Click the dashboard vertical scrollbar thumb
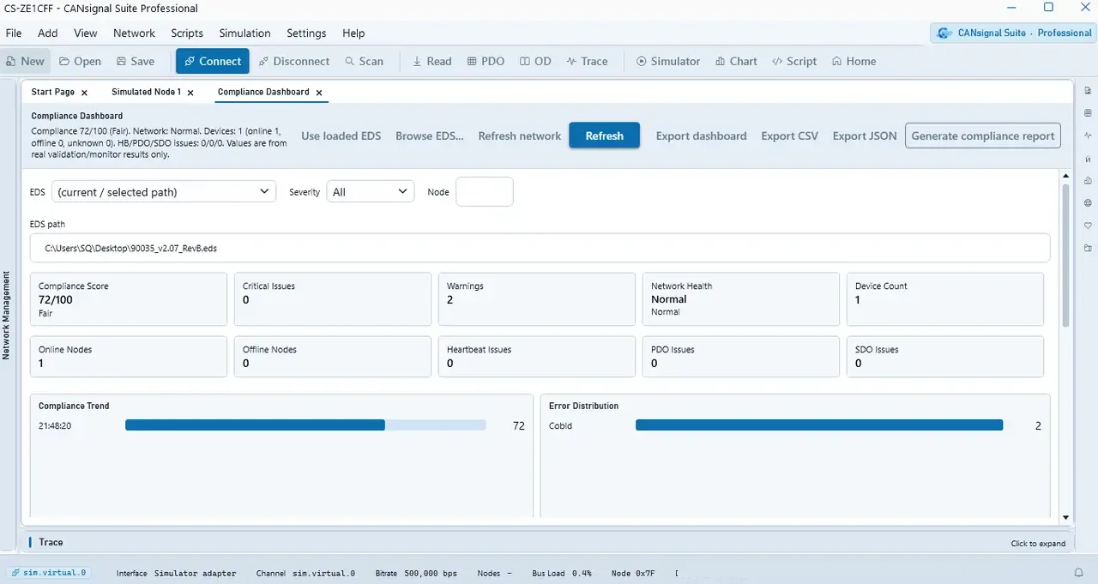Viewport: 1098px width, 584px height. point(1065,255)
